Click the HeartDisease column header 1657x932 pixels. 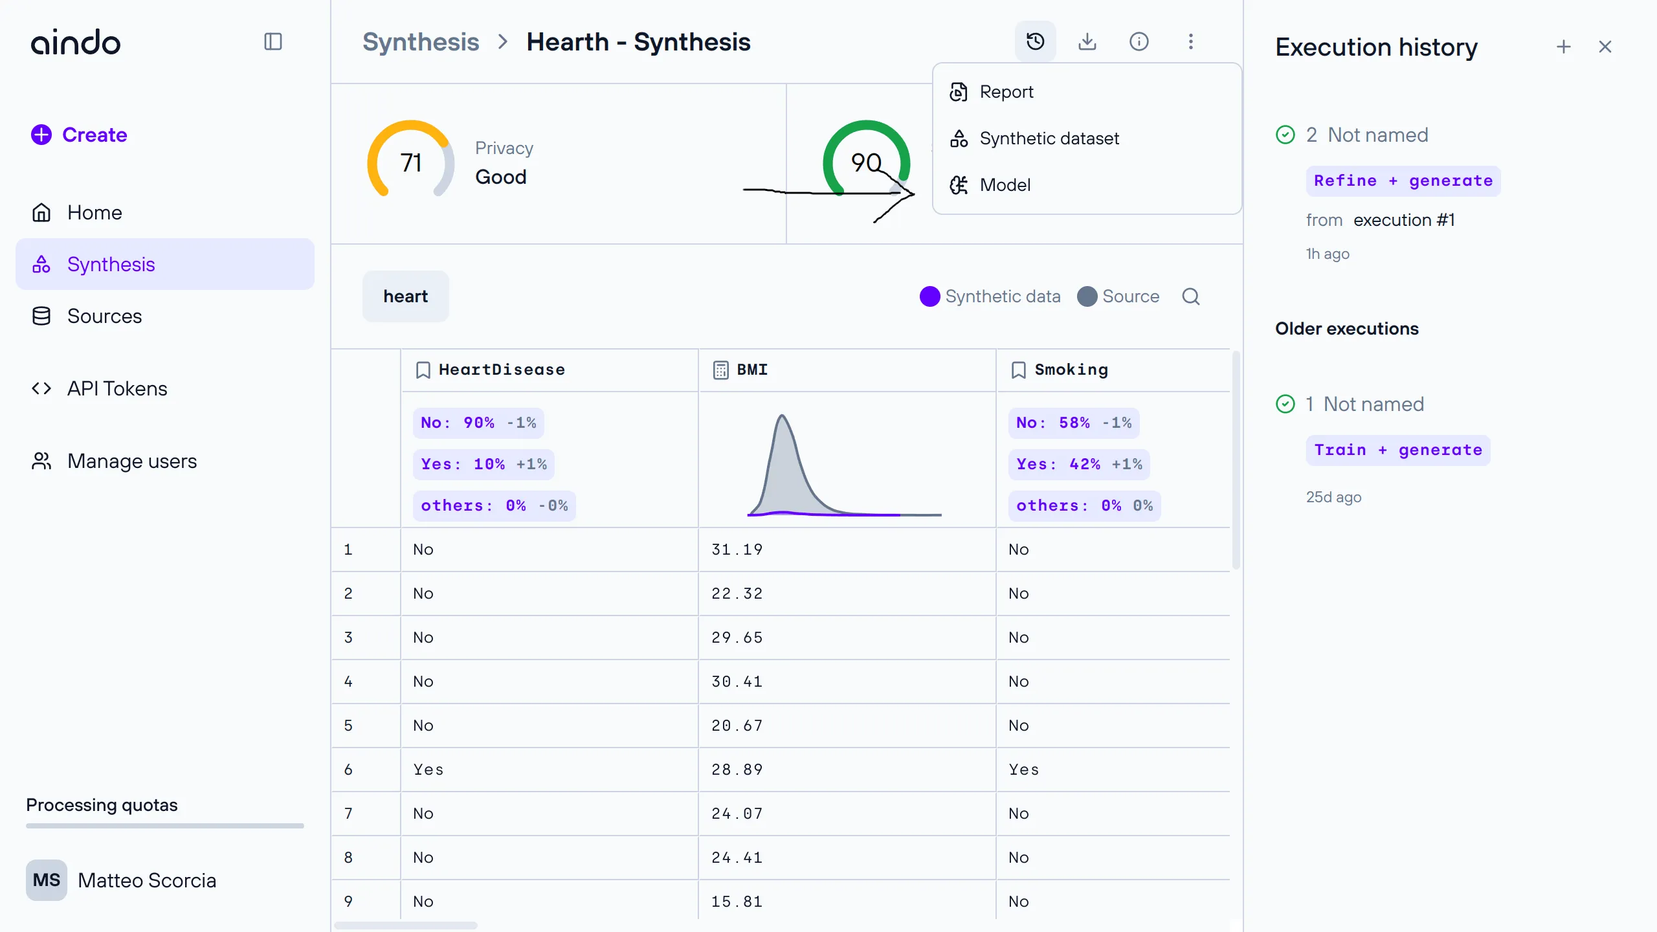pos(550,370)
